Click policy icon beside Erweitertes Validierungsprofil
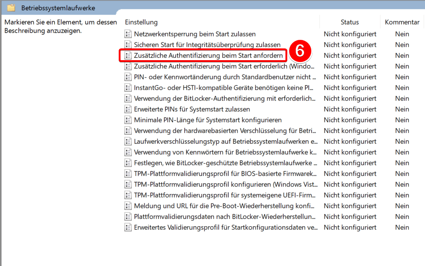Screen dimensions: 425x266 point(128,227)
